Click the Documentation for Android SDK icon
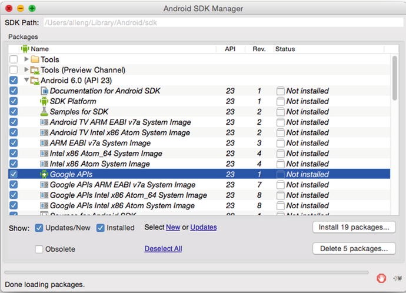Image resolution: width=406 pixels, height=293 pixels. [44, 91]
